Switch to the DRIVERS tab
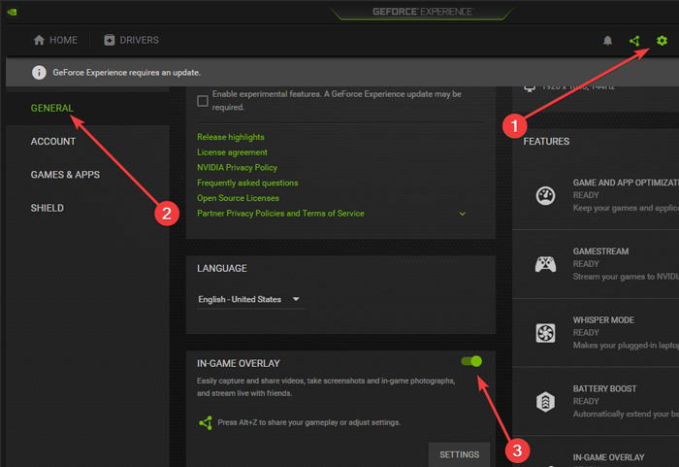This screenshot has height=467, width=679. (131, 41)
